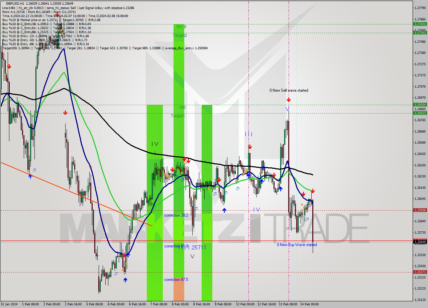Click the red 1.25371 price level tag

(x=420, y=272)
